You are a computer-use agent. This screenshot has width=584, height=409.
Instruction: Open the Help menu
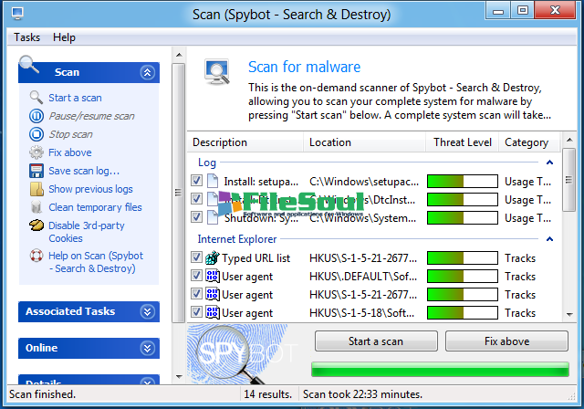[64, 37]
